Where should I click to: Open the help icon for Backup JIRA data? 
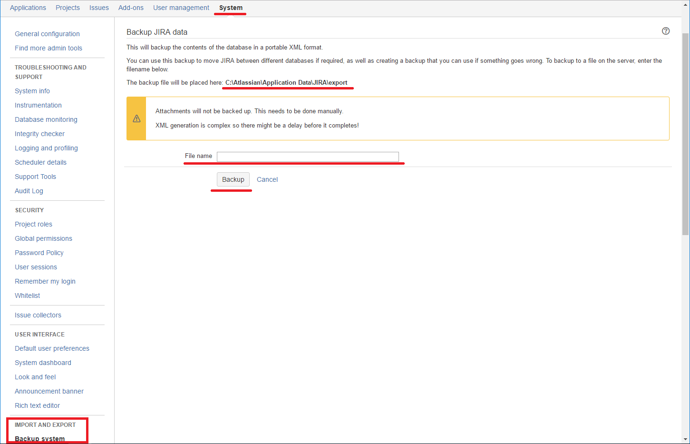(x=666, y=31)
